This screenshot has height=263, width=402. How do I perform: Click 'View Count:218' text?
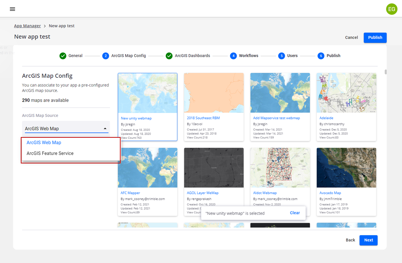(197, 137)
